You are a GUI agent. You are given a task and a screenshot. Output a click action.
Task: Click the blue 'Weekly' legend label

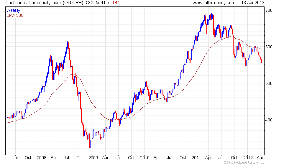tap(13, 11)
